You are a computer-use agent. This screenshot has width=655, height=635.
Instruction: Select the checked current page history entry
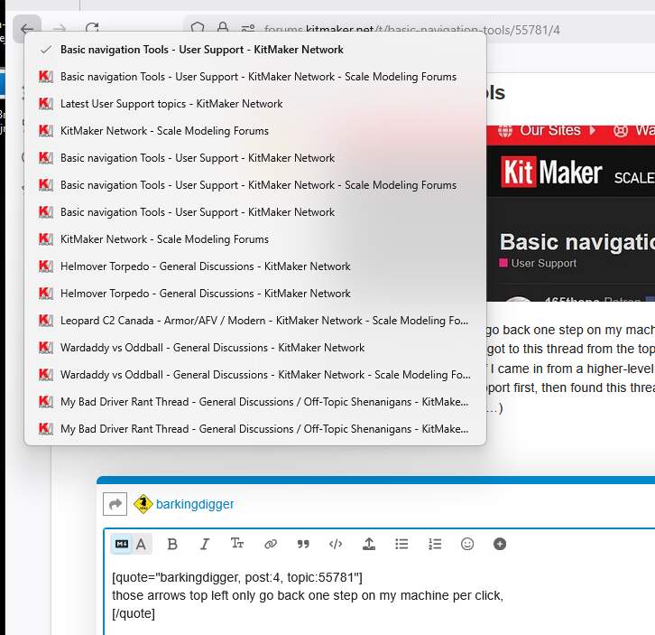click(201, 50)
